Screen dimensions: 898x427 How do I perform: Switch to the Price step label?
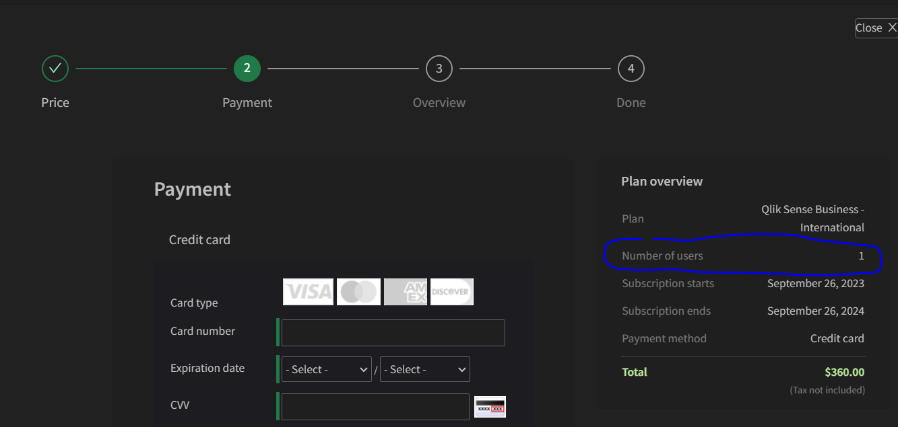(55, 102)
